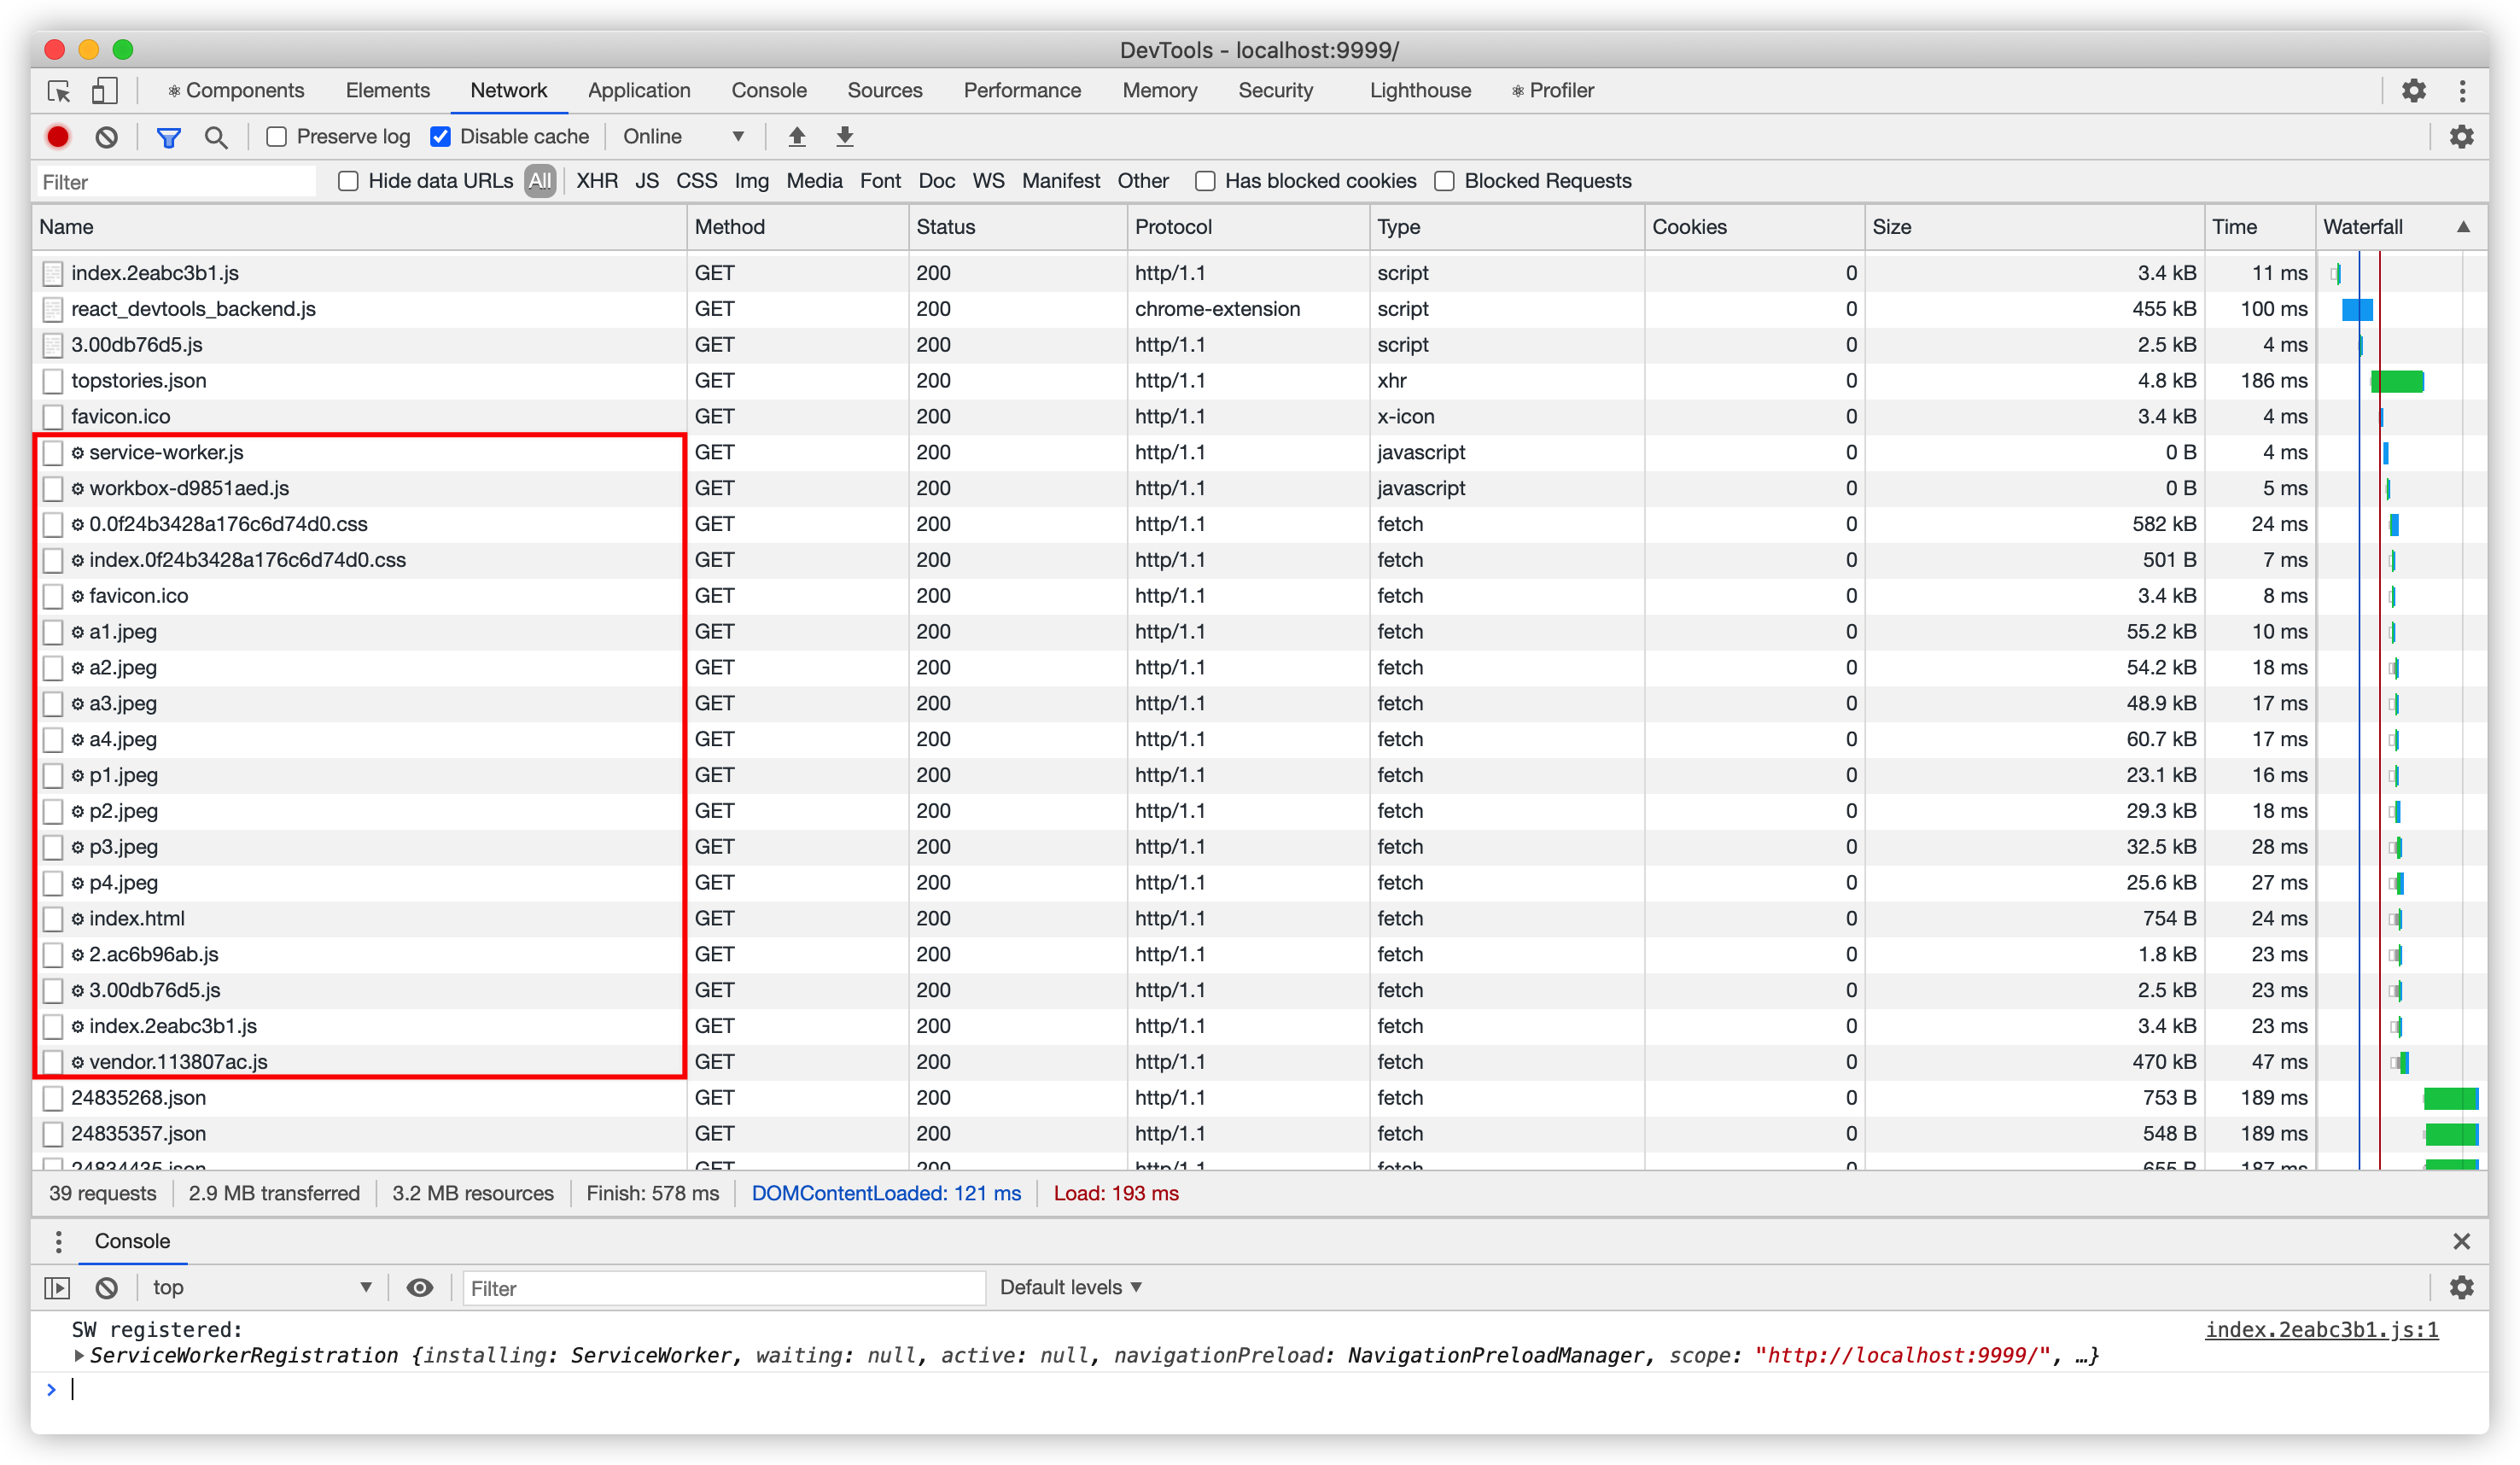This screenshot has width=2520, height=1465.
Task: Select the 2.ac6b96ab.js request row
Action: click(1260, 955)
